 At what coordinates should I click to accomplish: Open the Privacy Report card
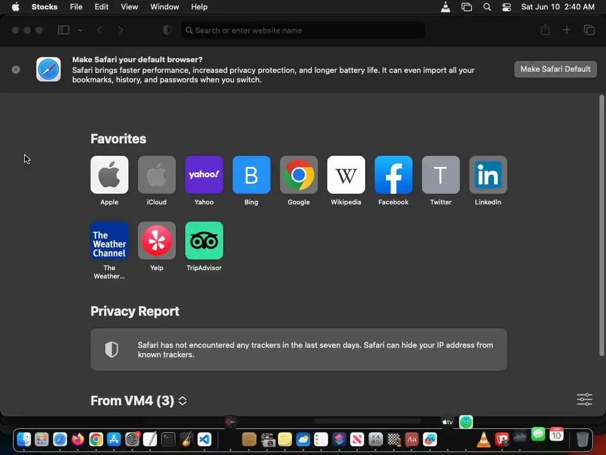point(299,350)
